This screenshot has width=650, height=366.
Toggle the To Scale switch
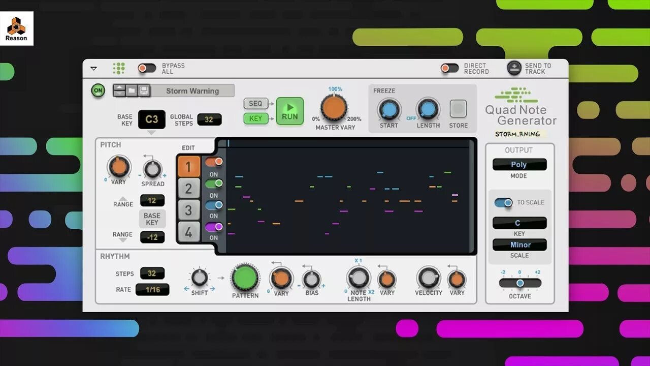[x=504, y=203]
